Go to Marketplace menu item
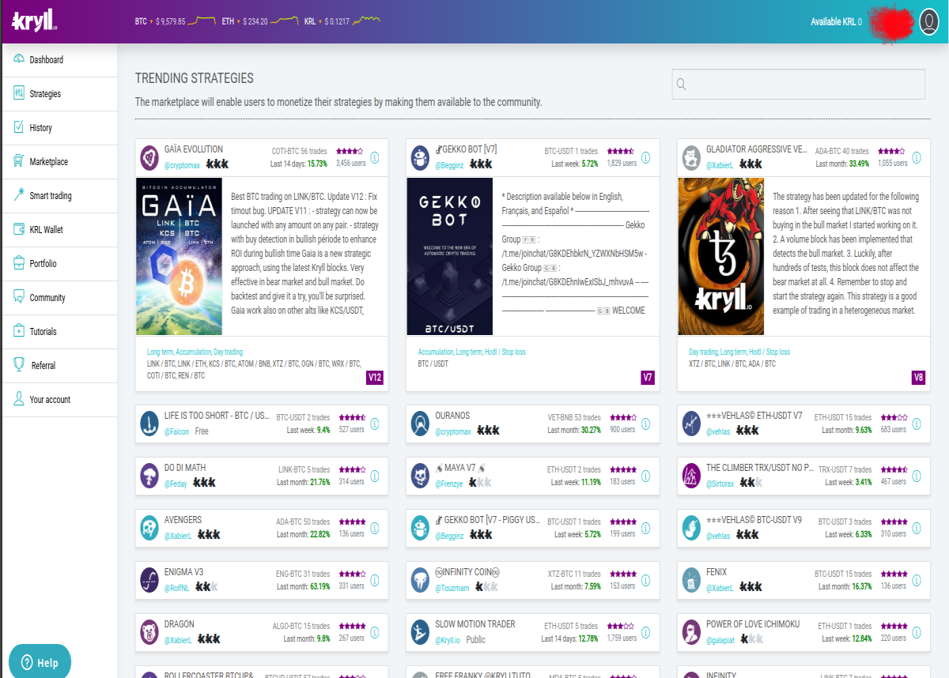The width and height of the screenshot is (949, 678). pyautogui.click(x=59, y=162)
